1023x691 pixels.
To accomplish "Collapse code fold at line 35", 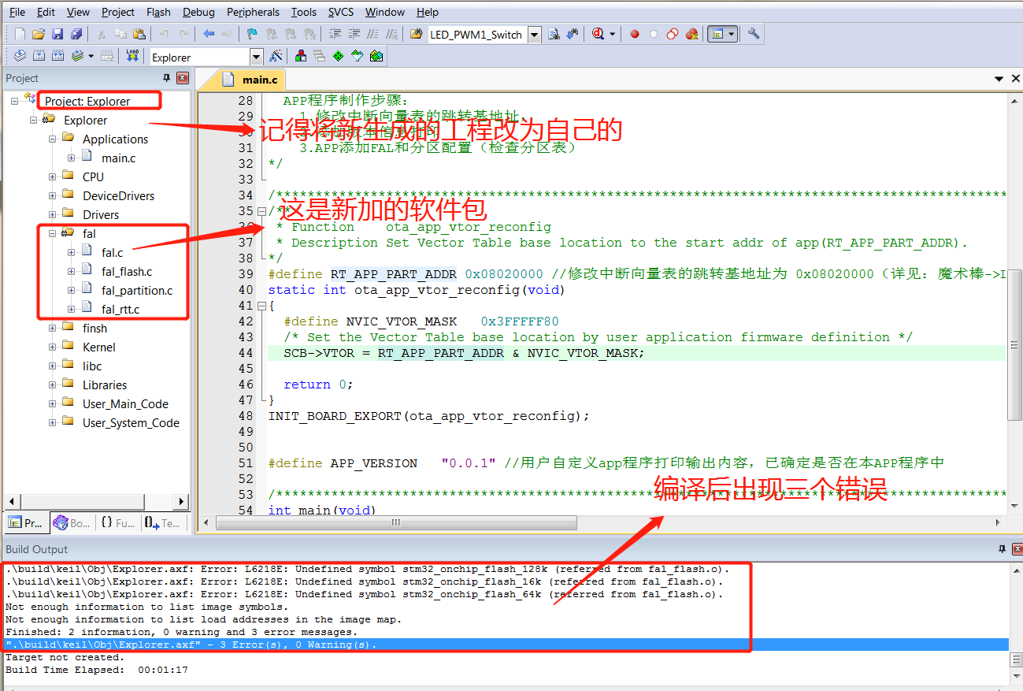I will tap(261, 211).
